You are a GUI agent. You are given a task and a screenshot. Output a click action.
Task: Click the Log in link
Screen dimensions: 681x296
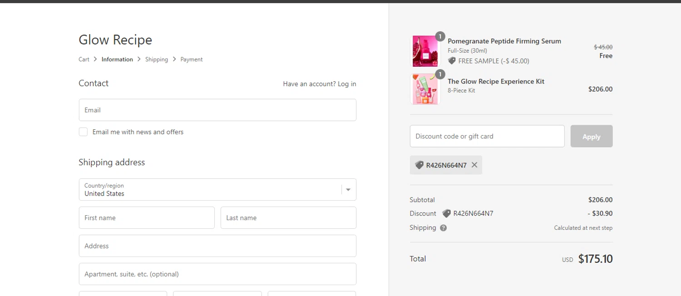pyautogui.click(x=347, y=84)
